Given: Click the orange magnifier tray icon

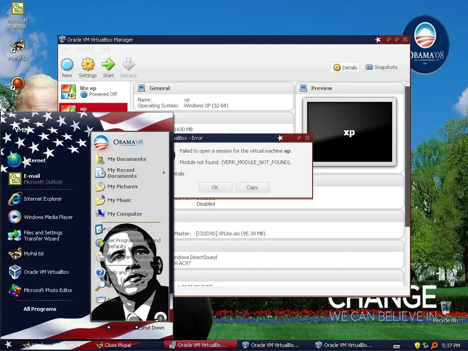Looking at the screenshot, I should coord(434,346).
